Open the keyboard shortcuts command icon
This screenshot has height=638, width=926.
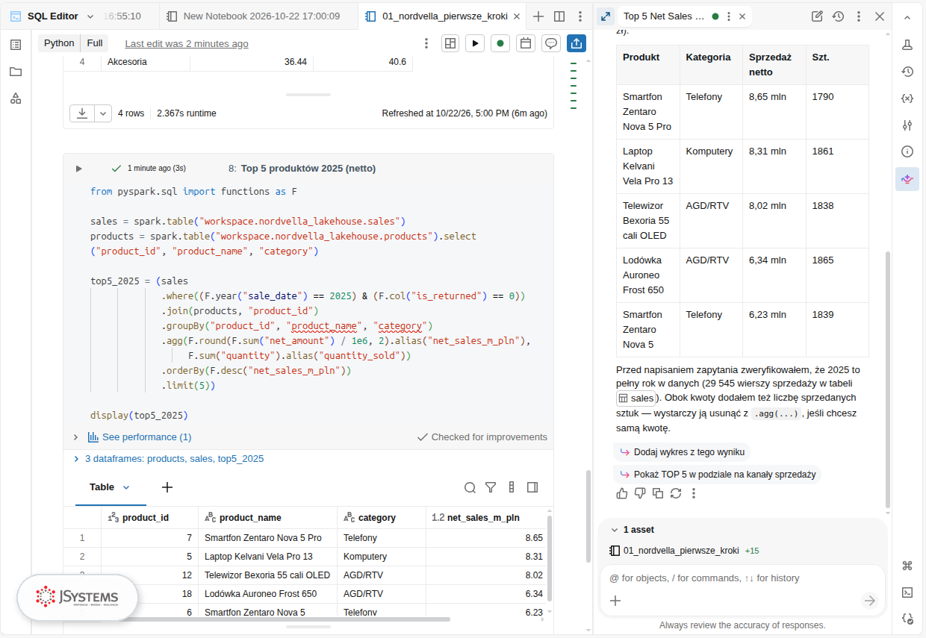tap(907, 565)
